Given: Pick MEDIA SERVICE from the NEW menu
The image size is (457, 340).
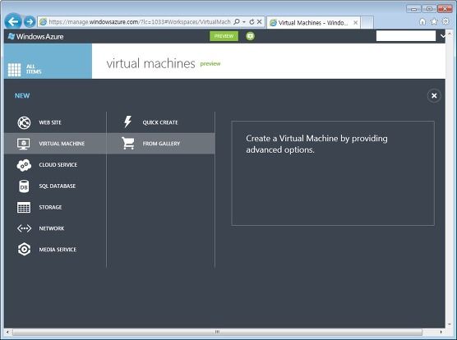Looking at the screenshot, I should click(55, 250).
